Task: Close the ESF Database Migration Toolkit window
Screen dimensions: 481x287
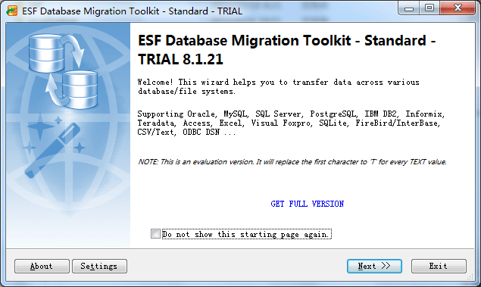Action: pyautogui.click(x=458, y=8)
